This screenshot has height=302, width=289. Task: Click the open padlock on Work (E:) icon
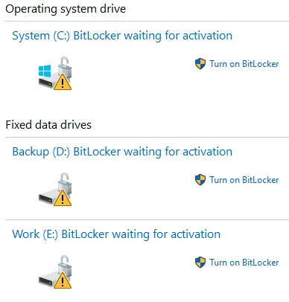[65, 264]
